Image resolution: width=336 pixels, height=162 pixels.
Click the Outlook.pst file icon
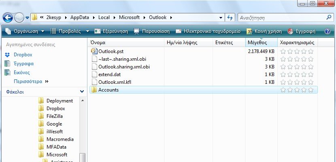coord(94,51)
